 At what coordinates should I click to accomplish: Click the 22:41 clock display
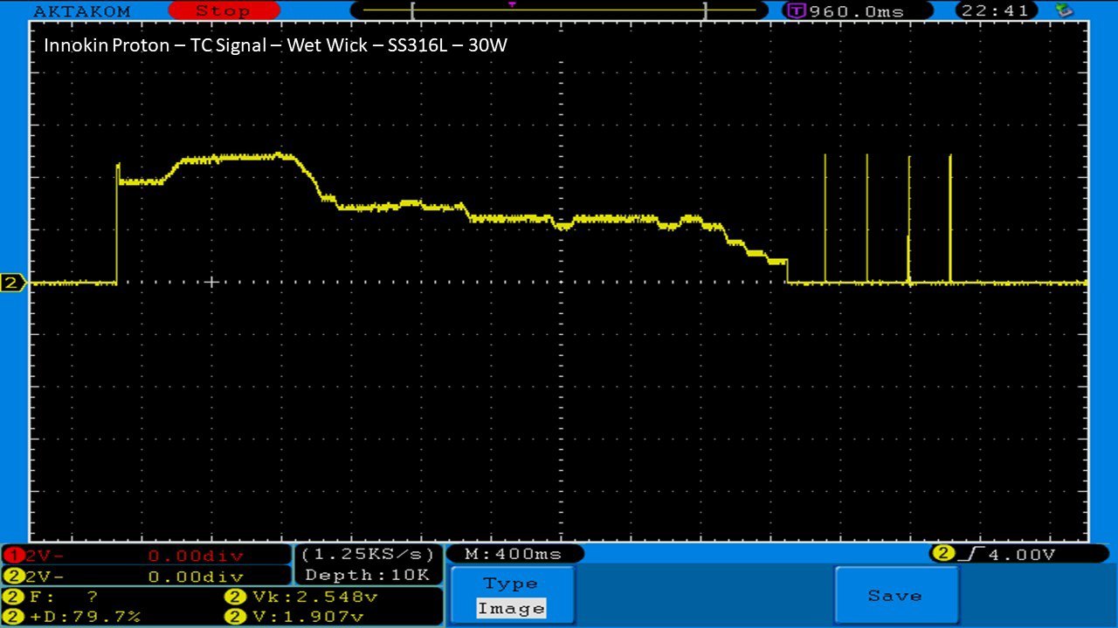click(997, 11)
